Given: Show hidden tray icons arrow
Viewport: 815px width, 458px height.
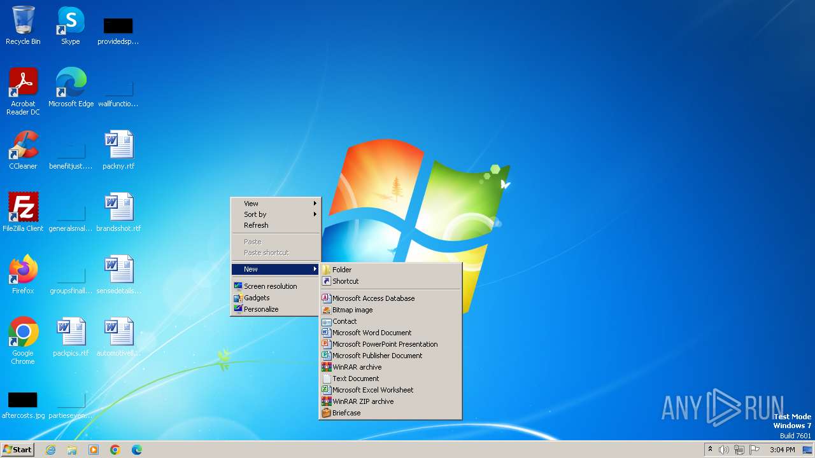Looking at the screenshot, I should [x=710, y=450].
